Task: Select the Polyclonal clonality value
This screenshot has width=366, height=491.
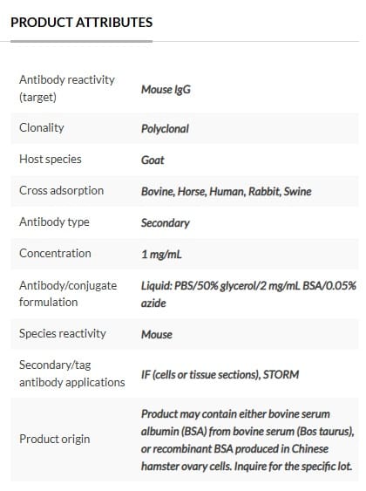Action: [165, 129]
